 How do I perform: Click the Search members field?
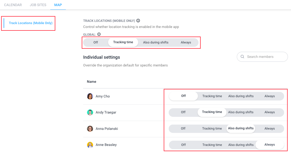(x=262, y=56)
